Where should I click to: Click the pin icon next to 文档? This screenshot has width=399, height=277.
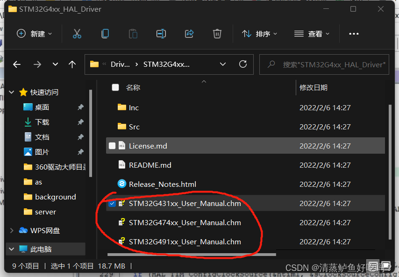tap(81, 137)
